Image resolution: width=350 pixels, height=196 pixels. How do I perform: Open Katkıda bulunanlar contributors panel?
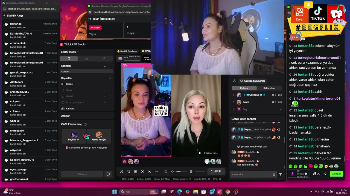point(252,81)
